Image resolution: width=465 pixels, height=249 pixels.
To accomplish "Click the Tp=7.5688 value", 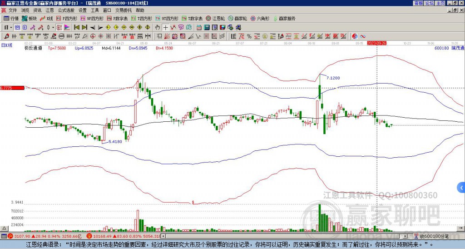I will 57,48.
